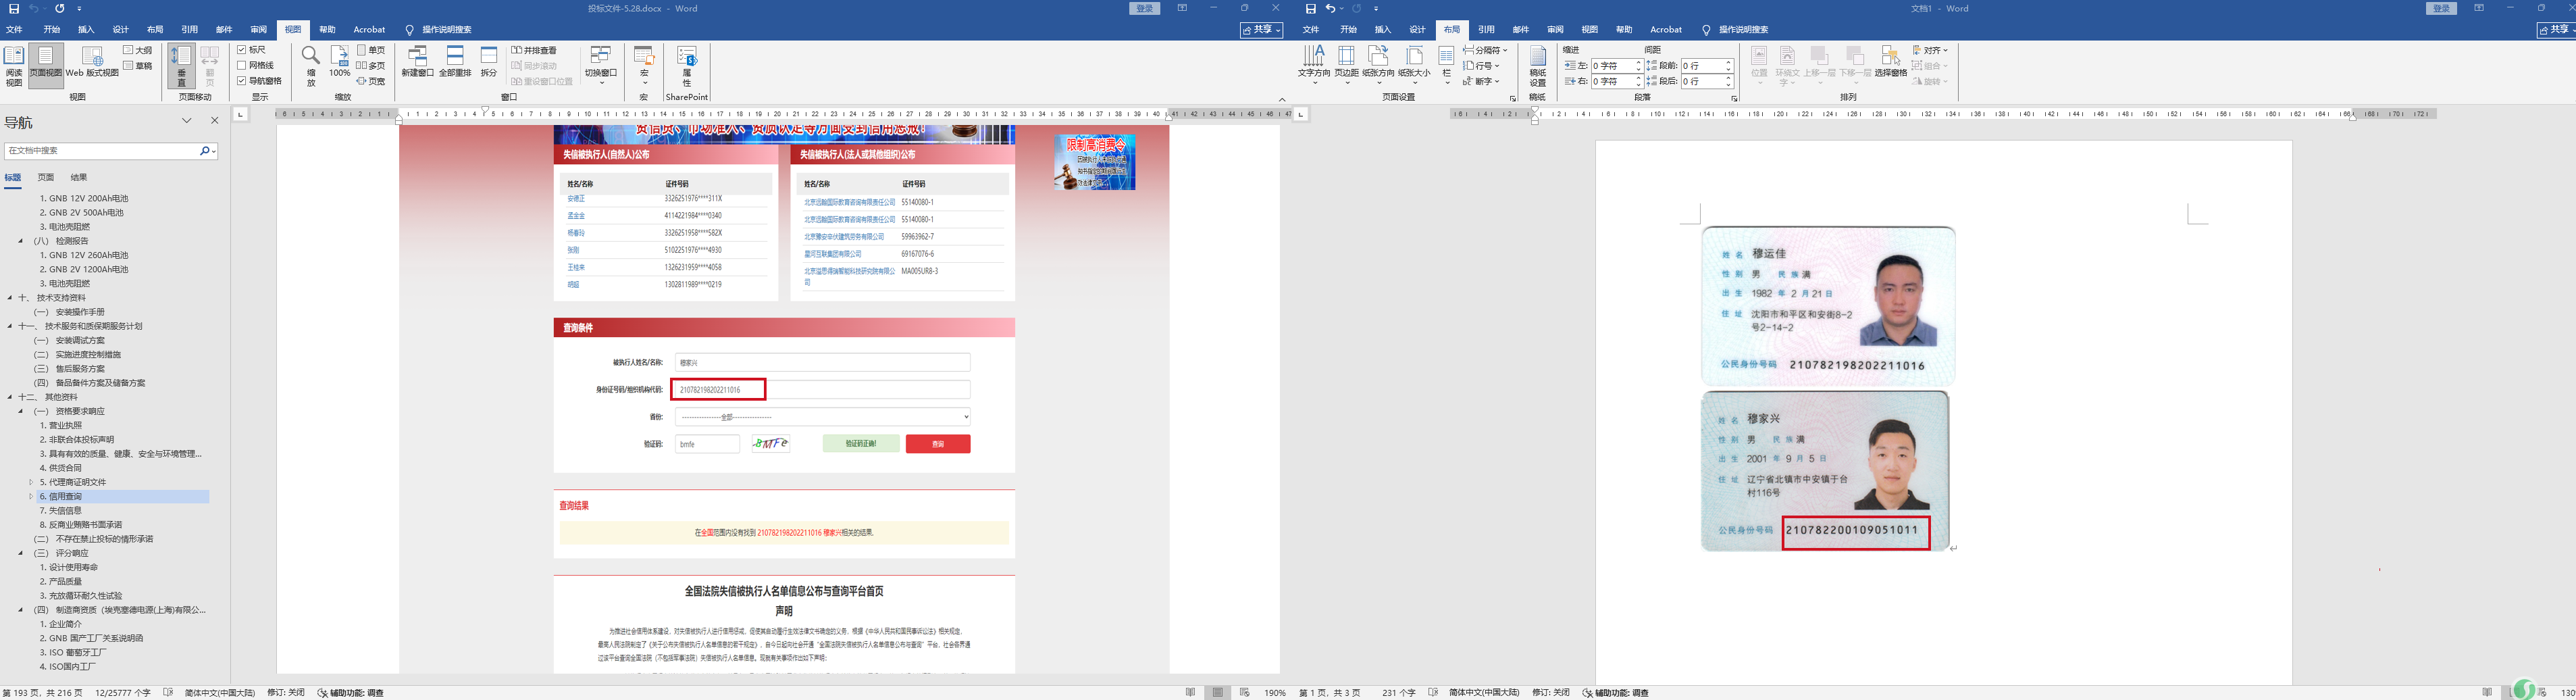Open a New Window (新建窗口)

pyautogui.click(x=417, y=62)
